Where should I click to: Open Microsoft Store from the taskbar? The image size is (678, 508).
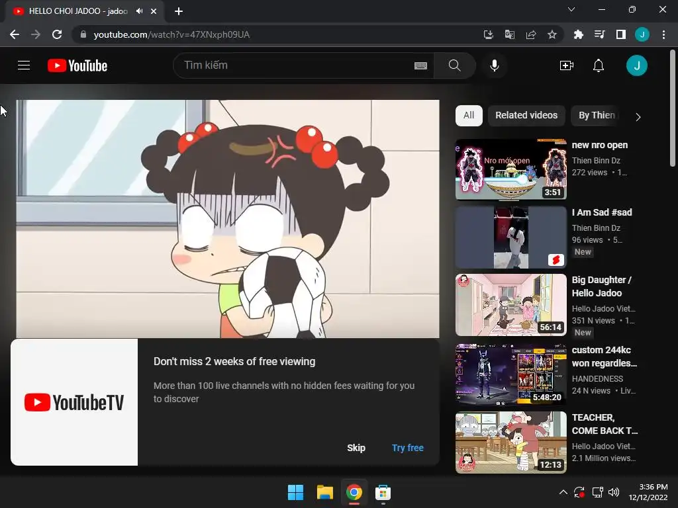[x=383, y=492]
